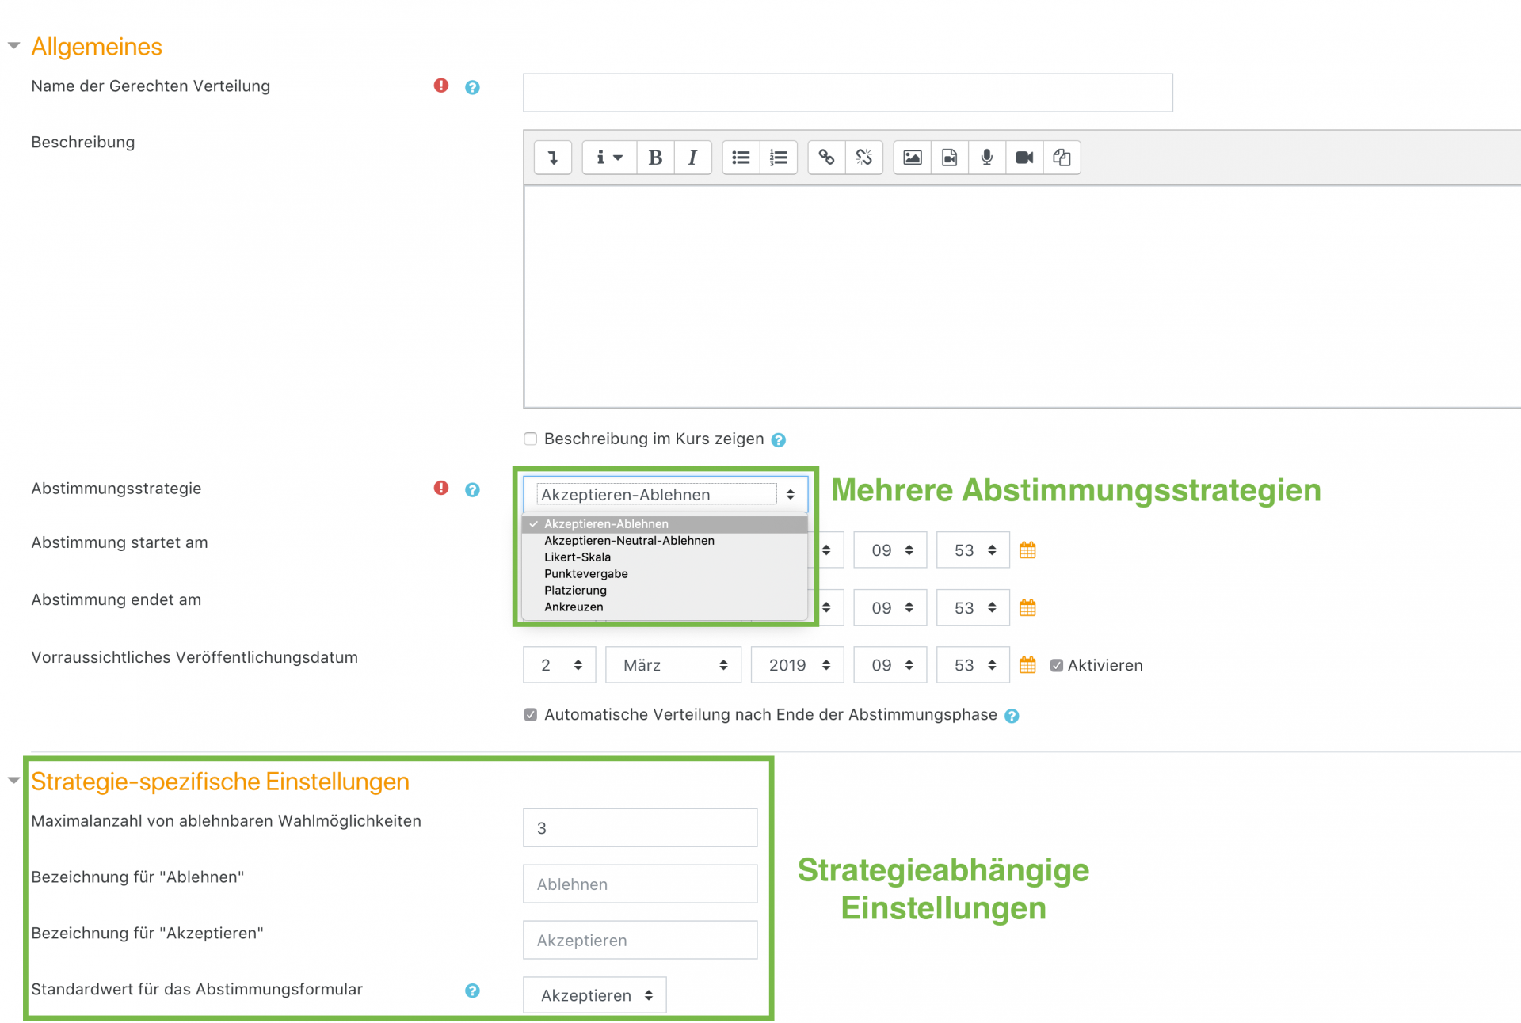Image resolution: width=1521 pixels, height=1023 pixels.
Task: Click the insert link icon
Action: tap(826, 158)
